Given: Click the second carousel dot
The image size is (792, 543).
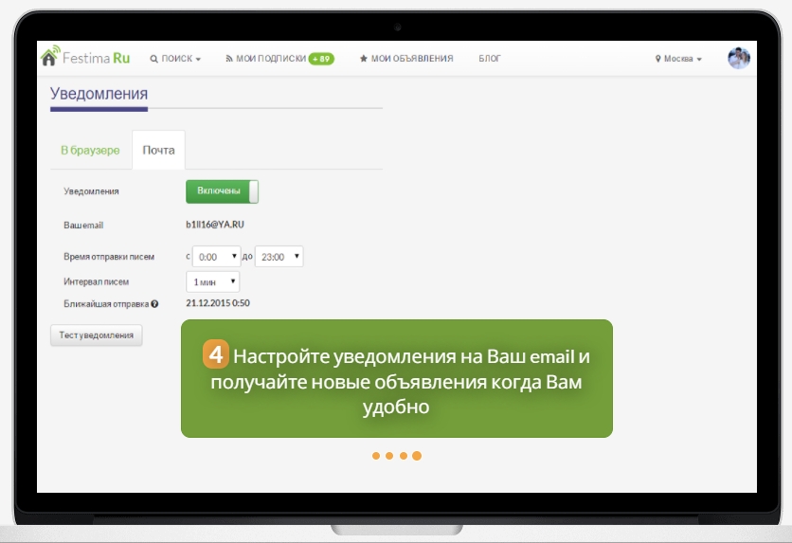Looking at the screenshot, I should pos(389,456).
